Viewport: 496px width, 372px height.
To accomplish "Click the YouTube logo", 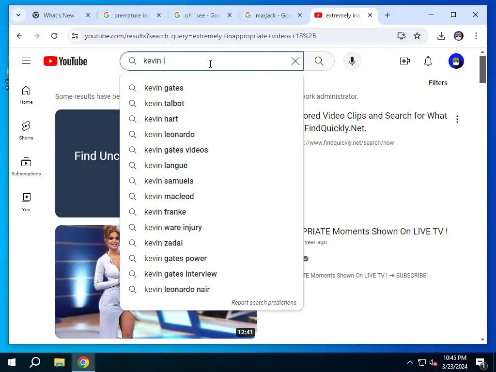I will (x=65, y=61).
